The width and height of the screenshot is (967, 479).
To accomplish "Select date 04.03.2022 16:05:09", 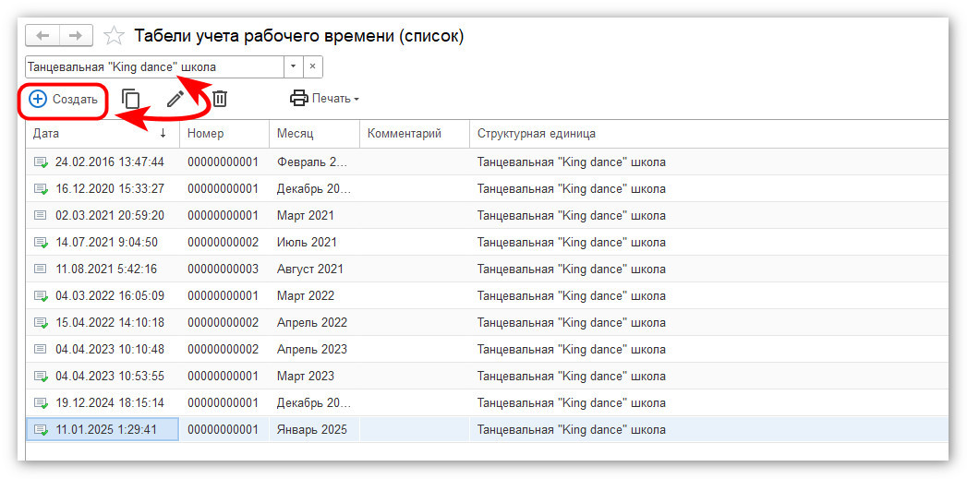I will click(110, 296).
